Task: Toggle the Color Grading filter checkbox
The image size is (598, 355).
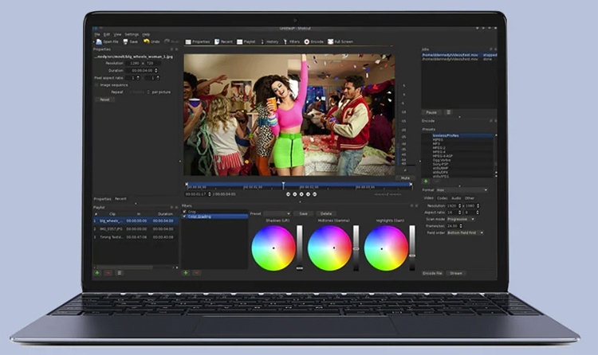Action: [x=185, y=217]
